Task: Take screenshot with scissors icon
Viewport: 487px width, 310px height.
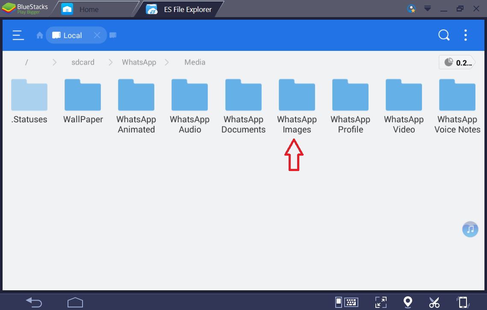Action: pyautogui.click(x=434, y=302)
